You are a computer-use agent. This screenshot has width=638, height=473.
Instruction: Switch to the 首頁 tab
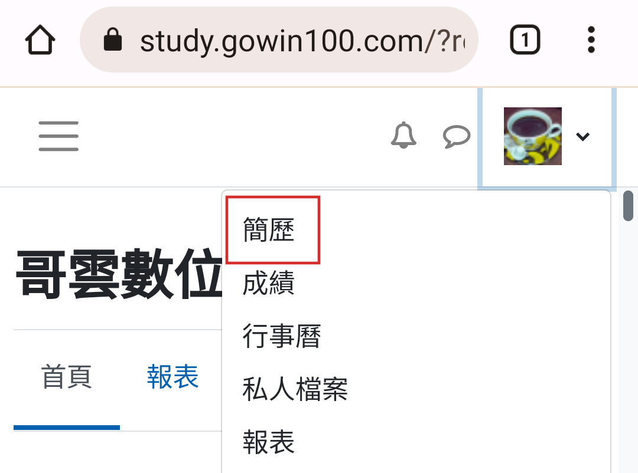(x=67, y=377)
